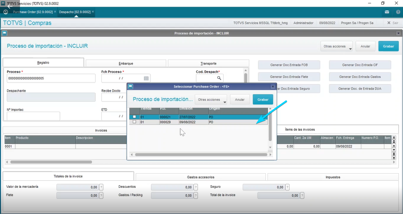Image resolution: width=403 pixels, height=214 pixels.
Task: Click Grabar in the Purchase Order dialog
Action: coord(263,100)
